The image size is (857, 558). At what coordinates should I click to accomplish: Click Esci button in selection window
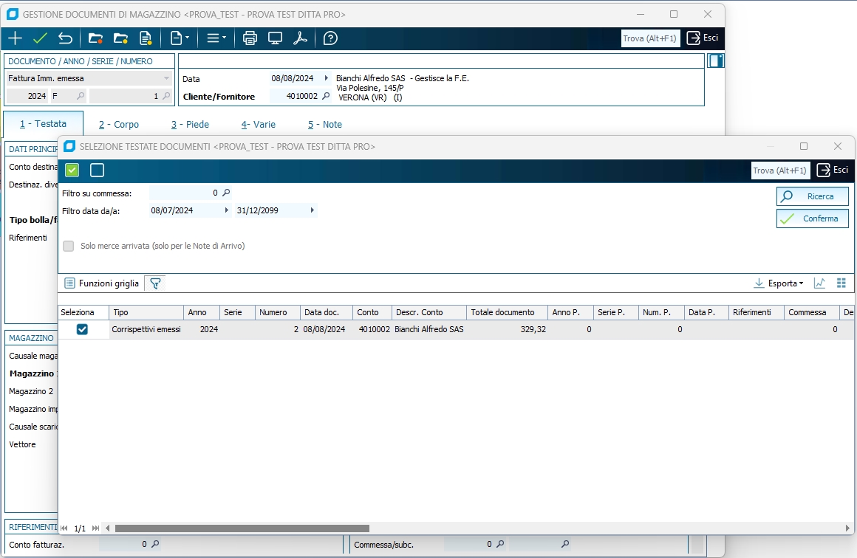click(833, 170)
